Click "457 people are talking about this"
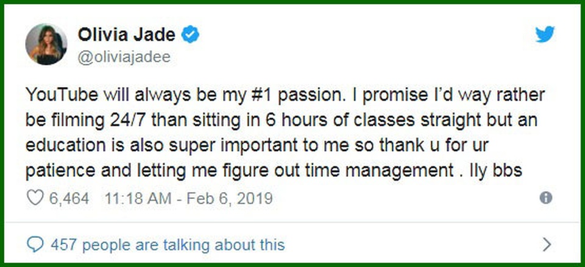Image resolution: width=585 pixels, height=267 pixels. (168, 244)
